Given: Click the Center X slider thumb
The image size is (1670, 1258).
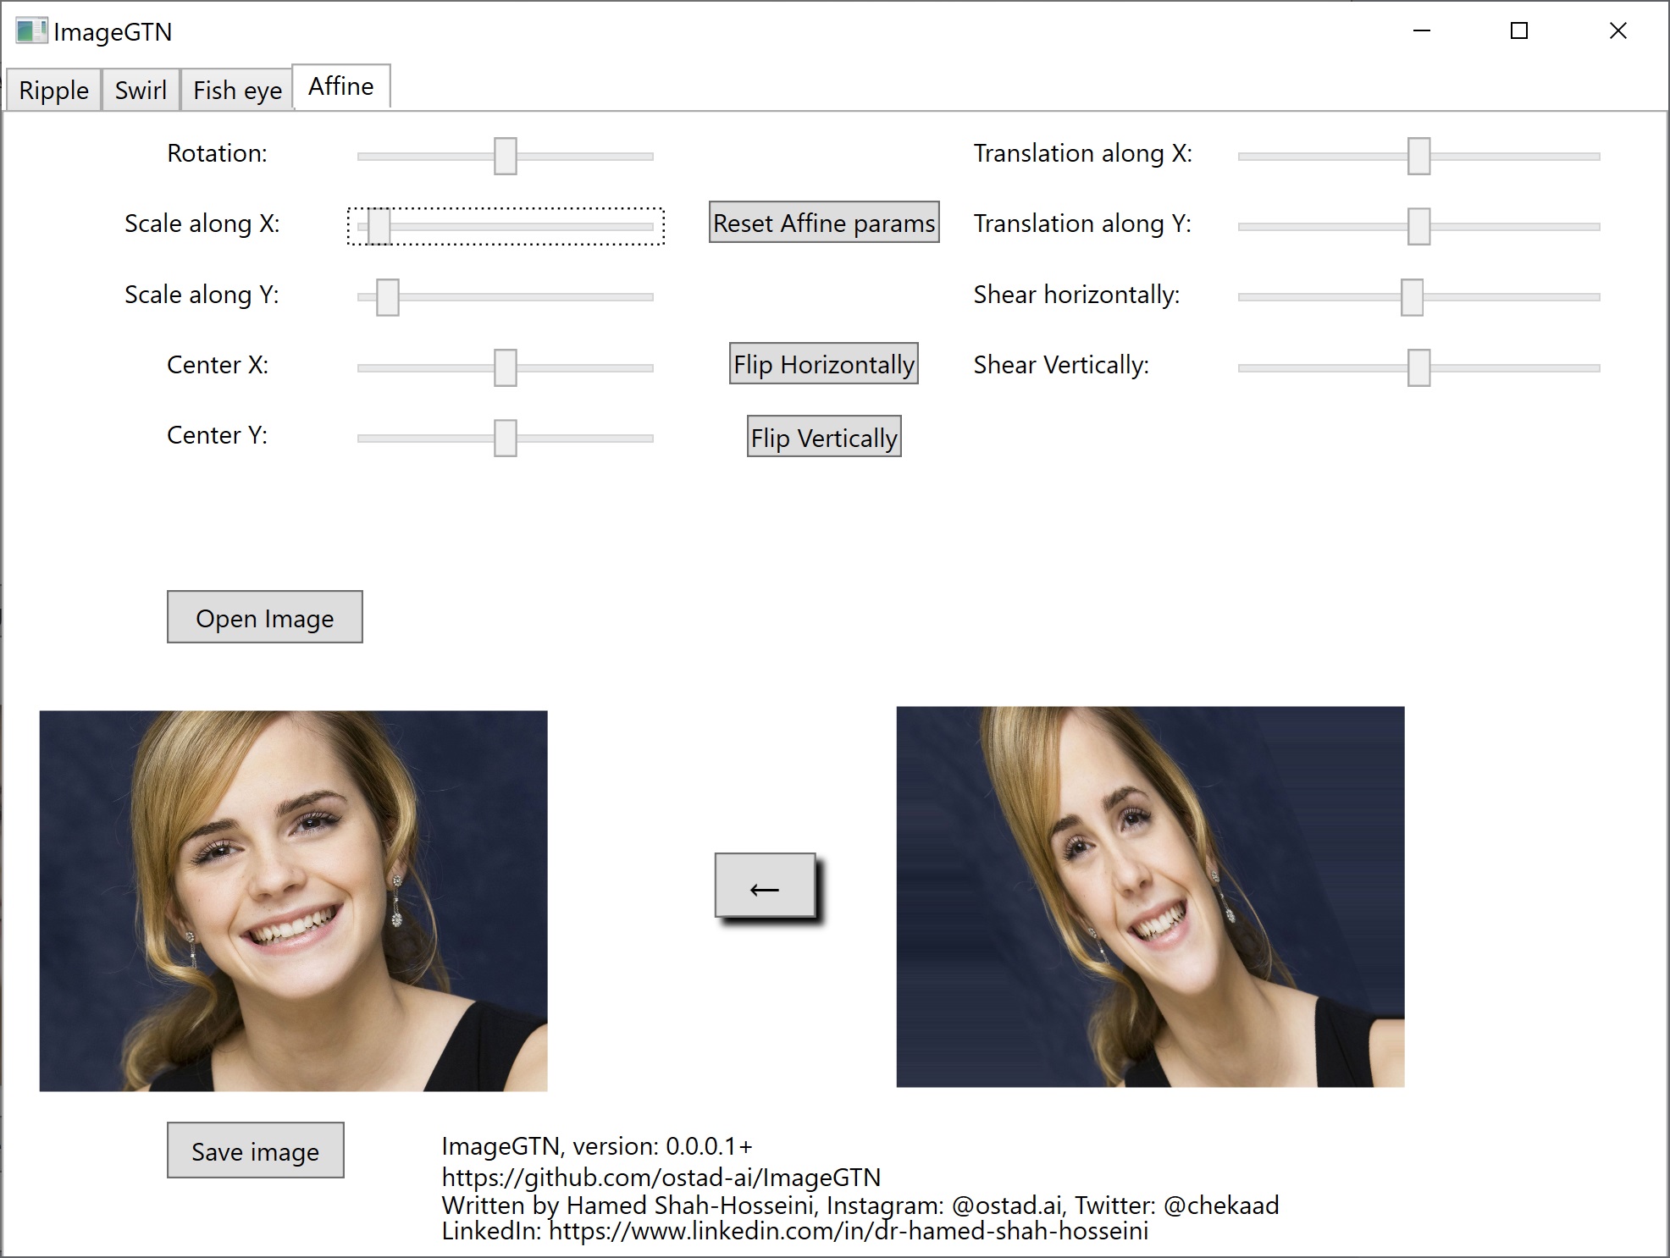Looking at the screenshot, I should (506, 367).
